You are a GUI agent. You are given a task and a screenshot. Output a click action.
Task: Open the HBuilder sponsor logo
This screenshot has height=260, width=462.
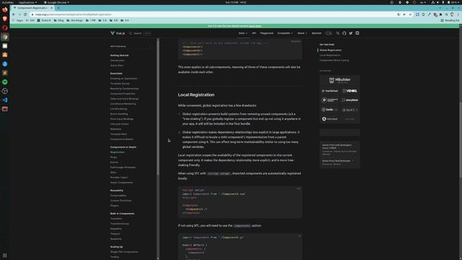(x=340, y=80)
